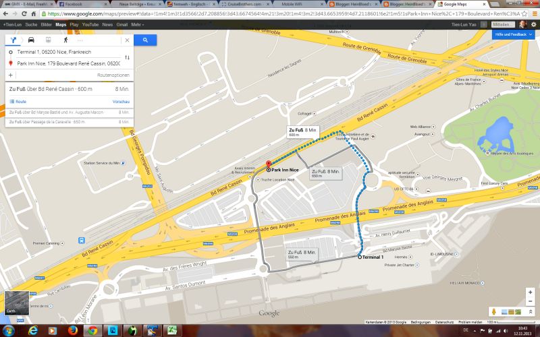Open Vorschau preview link
Viewport: 540px width, 337px height.
pos(121,102)
